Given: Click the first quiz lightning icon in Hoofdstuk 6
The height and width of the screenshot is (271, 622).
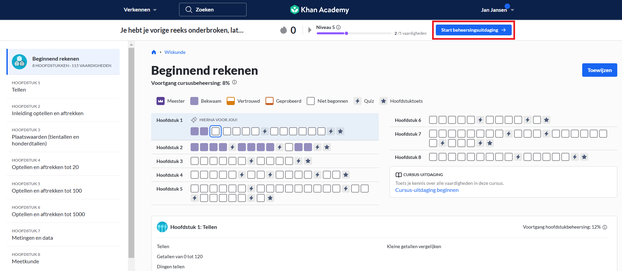Looking at the screenshot, I should click(x=480, y=120).
